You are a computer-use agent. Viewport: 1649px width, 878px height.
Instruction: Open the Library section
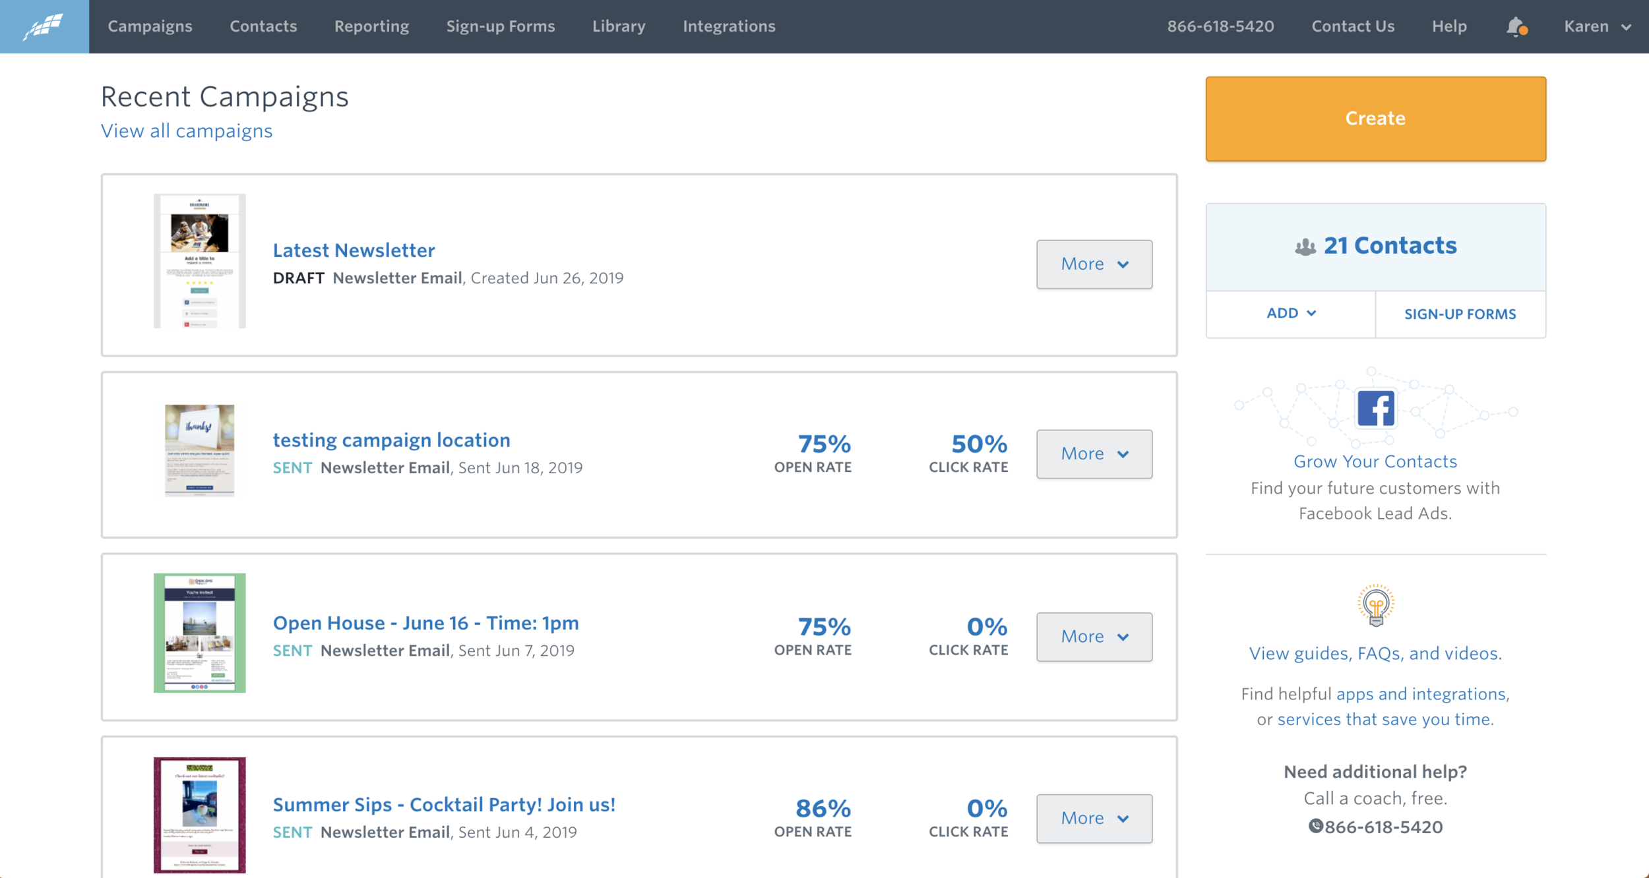tap(618, 26)
